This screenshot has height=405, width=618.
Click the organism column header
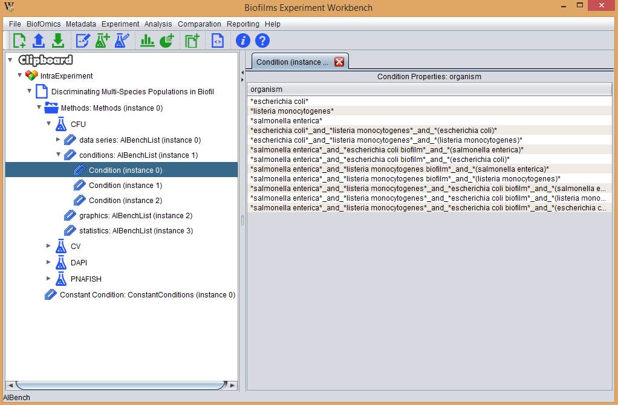429,89
